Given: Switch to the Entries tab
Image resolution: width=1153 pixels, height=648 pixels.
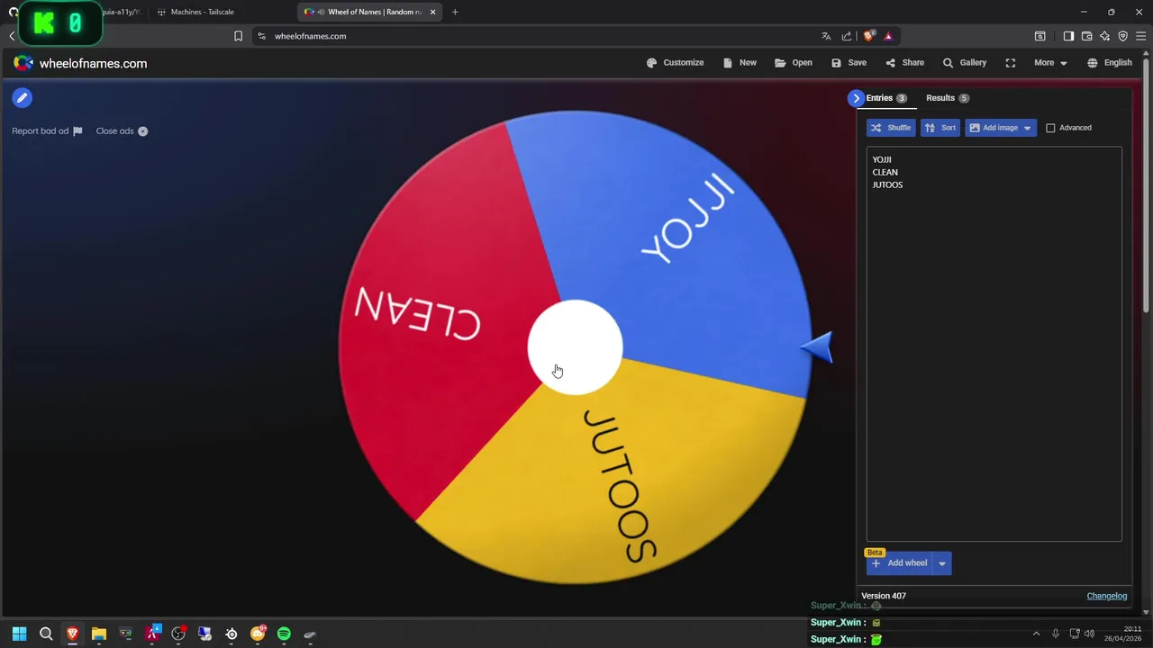Looking at the screenshot, I should pyautogui.click(x=886, y=98).
